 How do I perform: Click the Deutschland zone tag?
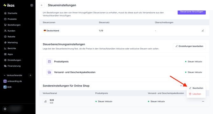point(52,31)
